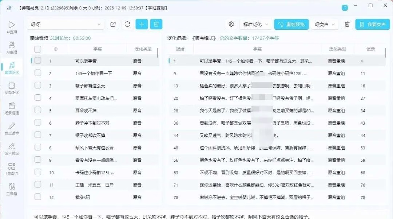Click the blue plus button to add audio

[x=142, y=24]
